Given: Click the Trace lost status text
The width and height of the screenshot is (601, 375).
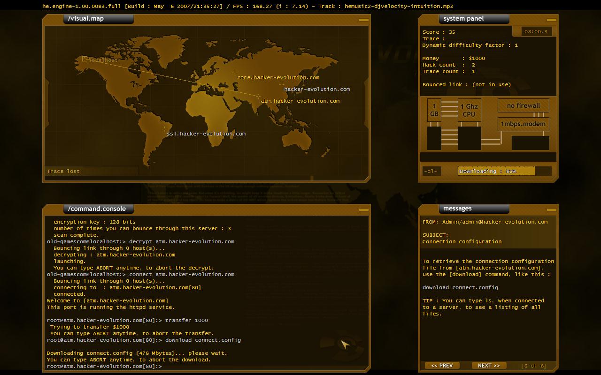Looking at the screenshot, I should 63,171.
